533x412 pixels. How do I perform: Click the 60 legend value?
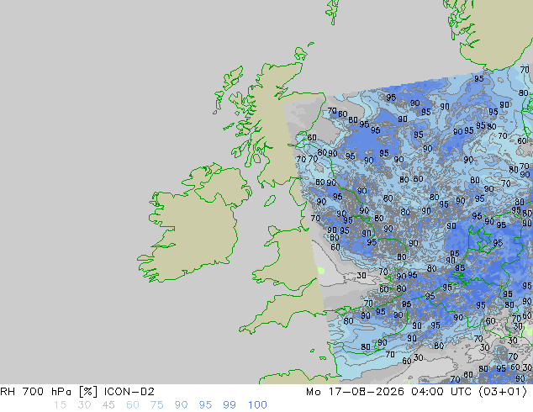pyautogui.click(x=133, y=405)
